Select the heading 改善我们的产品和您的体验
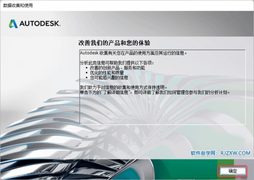 click(x=114, y=43)
